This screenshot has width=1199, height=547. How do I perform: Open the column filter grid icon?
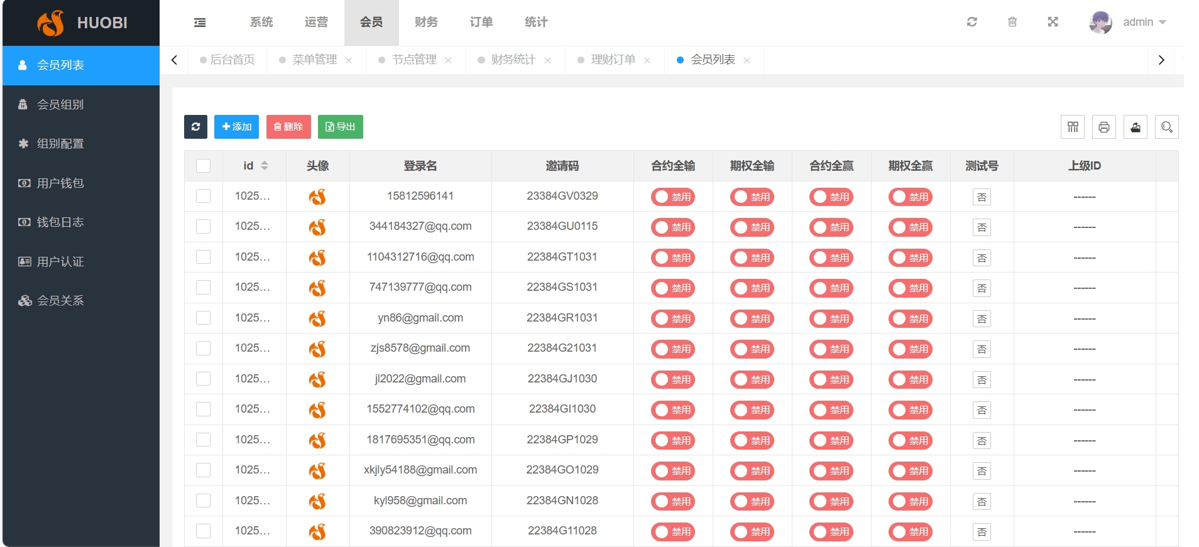tap(1073, 127)
